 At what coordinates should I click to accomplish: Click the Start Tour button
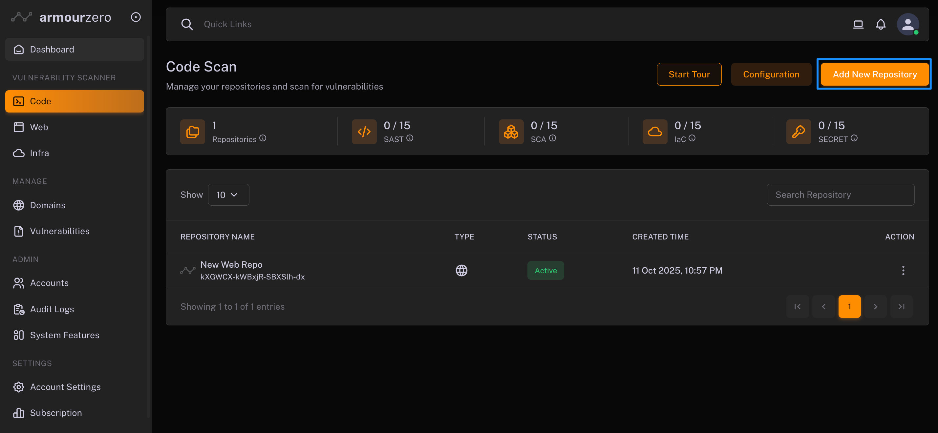pyautogui.click(x=689, y=74)
